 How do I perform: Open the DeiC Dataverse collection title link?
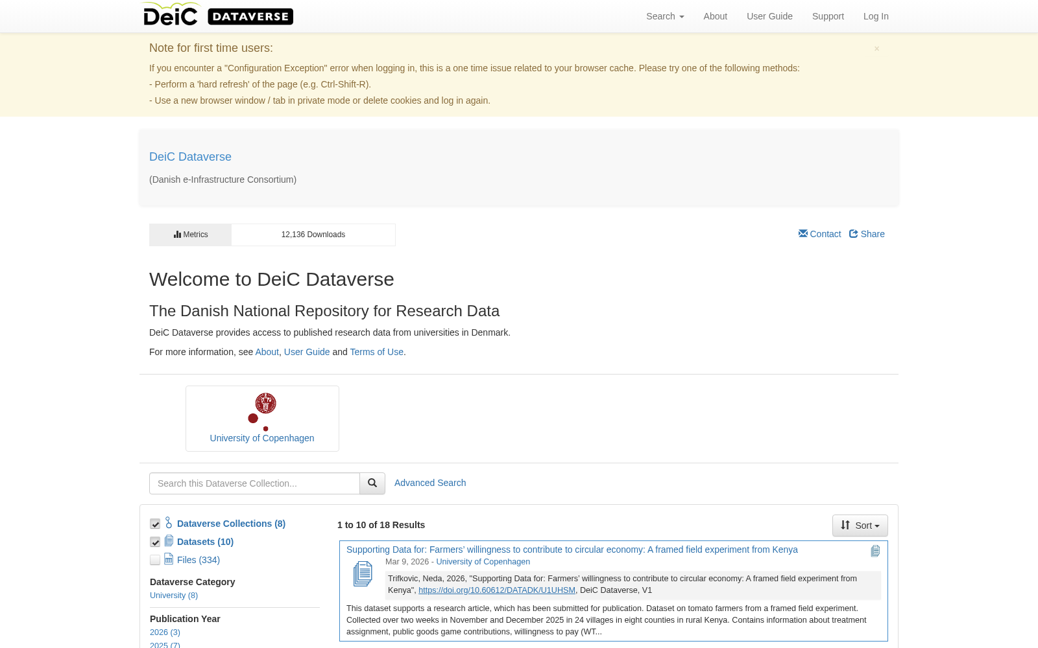[x=190, y=157]
